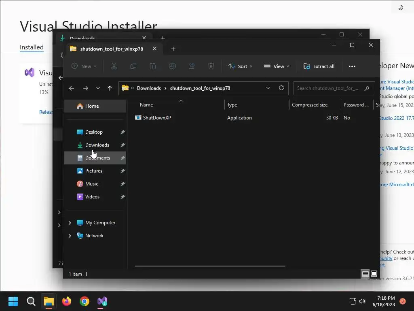Screen dimensions: 414x311
Task: Click the Copy icon in toolbar
Action: (133, 66)
